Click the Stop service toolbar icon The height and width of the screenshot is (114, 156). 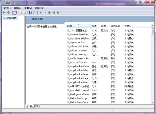point(49,12)
